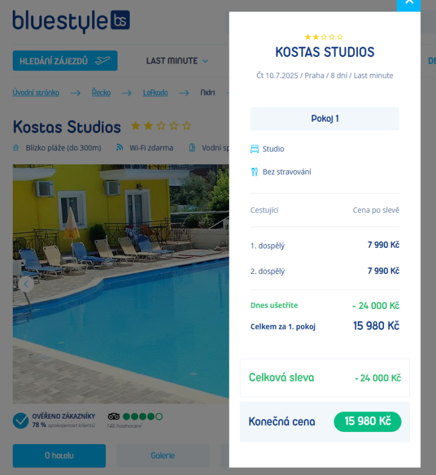The height and width of the screenshot is (475, 436).
Task: Click the green 15 980 Kč final price button
Action: point(368,422)
